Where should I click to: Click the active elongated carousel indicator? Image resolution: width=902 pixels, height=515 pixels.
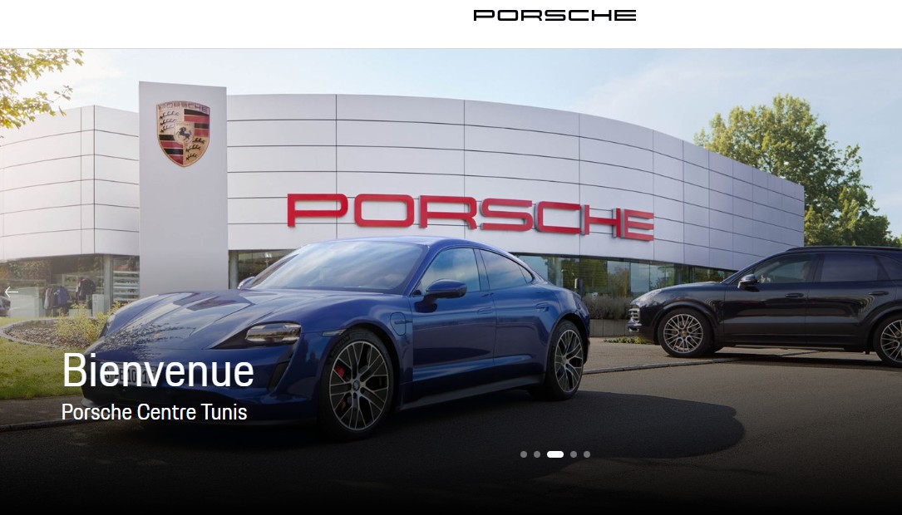555,454
